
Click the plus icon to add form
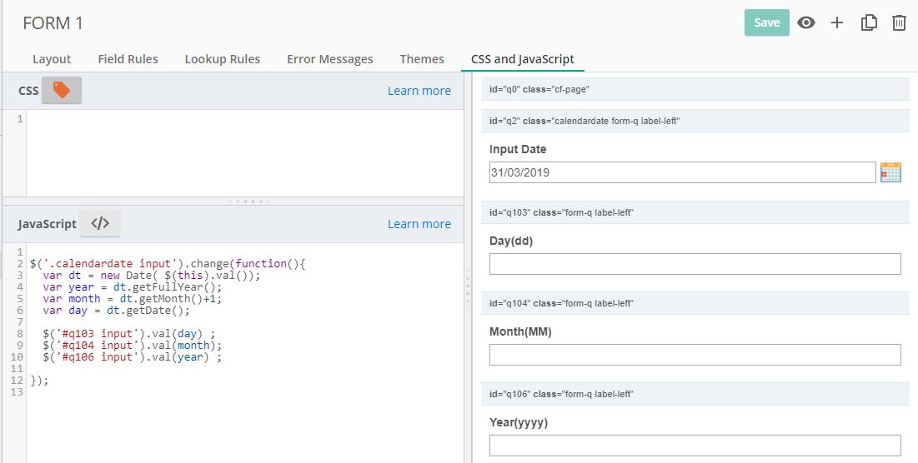837,23
